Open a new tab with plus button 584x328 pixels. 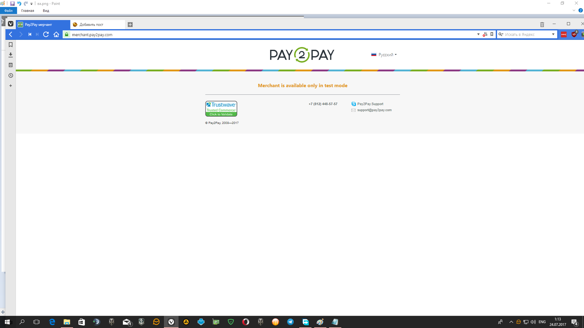coord(130,24)
